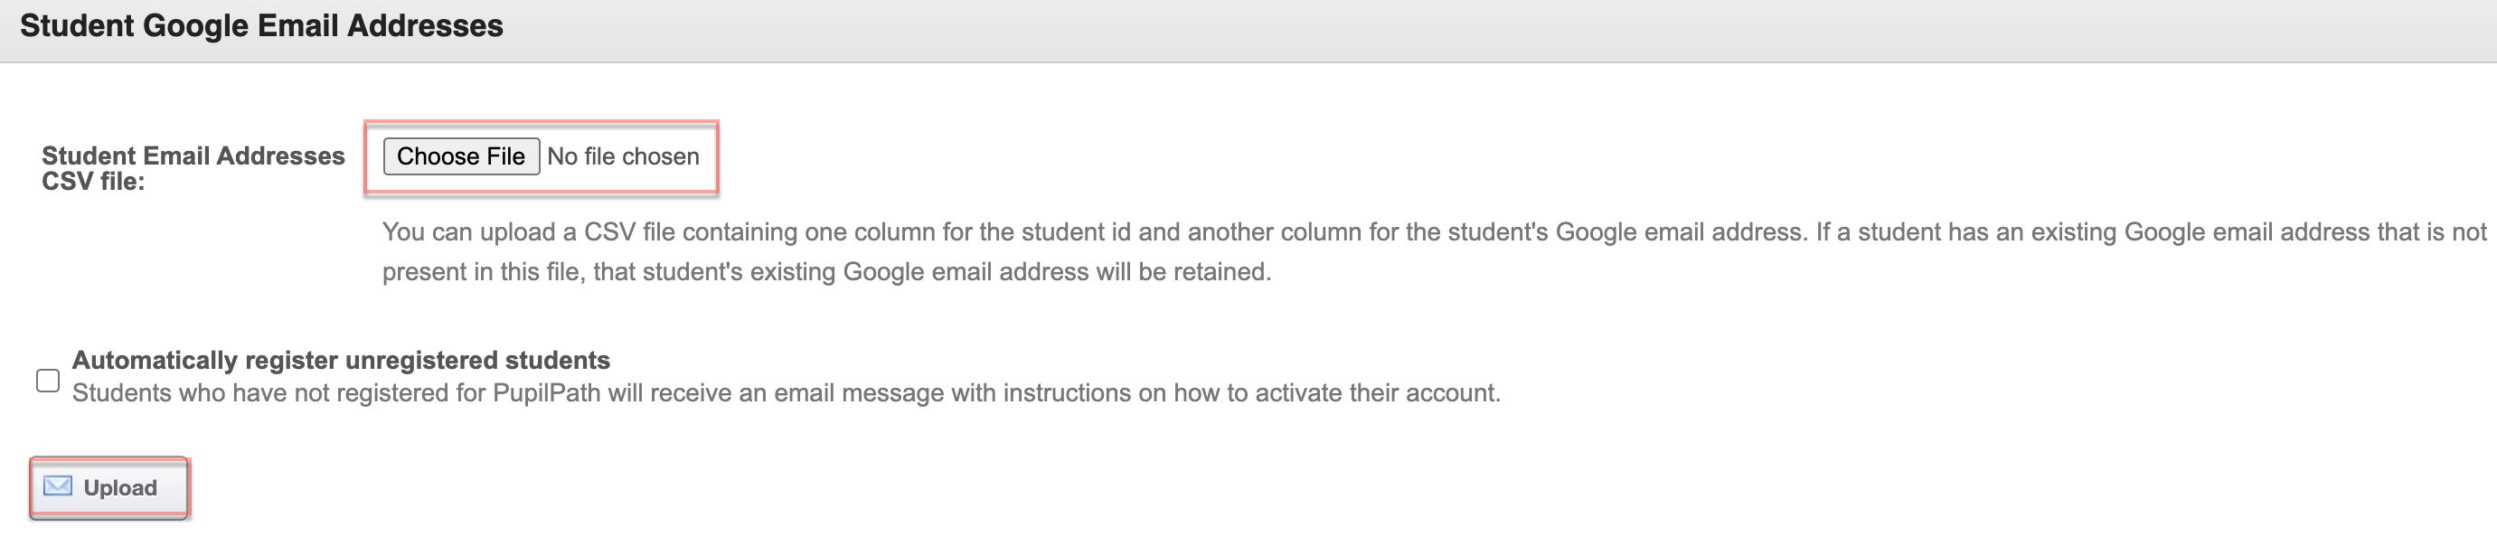2497x537 pixels.
Task: Click the CSV upload help text starting 'You can upload'
Action: (x=1434, y=251)
